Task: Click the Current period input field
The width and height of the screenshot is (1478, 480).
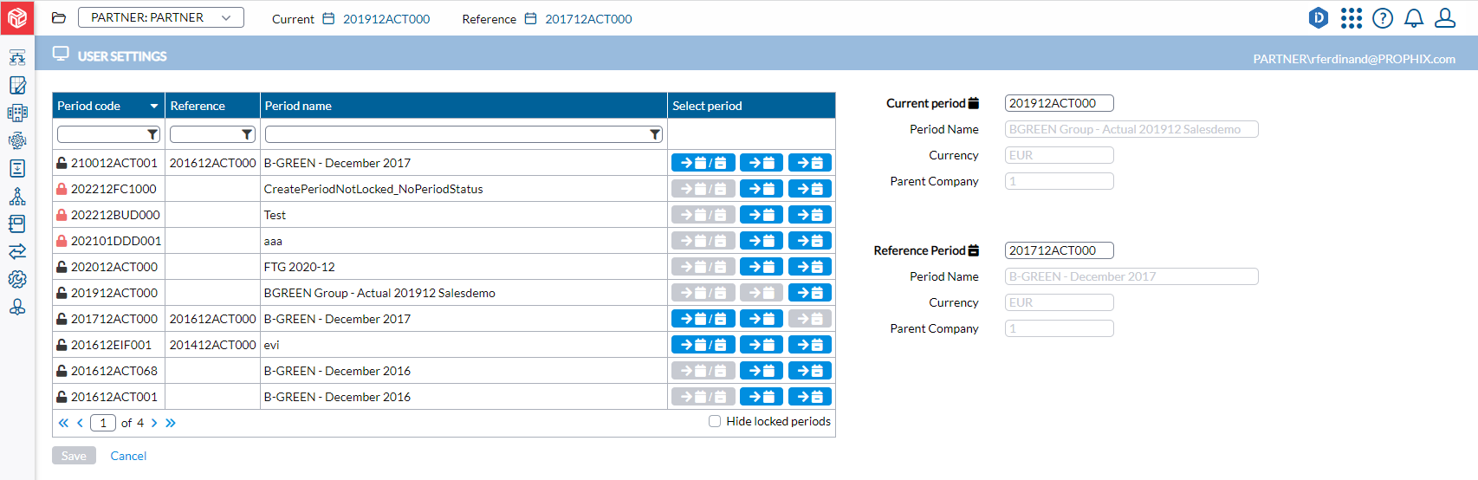Action: click(x=1060, y=103)
